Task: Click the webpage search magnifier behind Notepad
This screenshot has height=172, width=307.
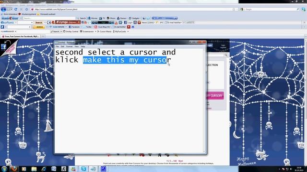Action: [226, 55]
